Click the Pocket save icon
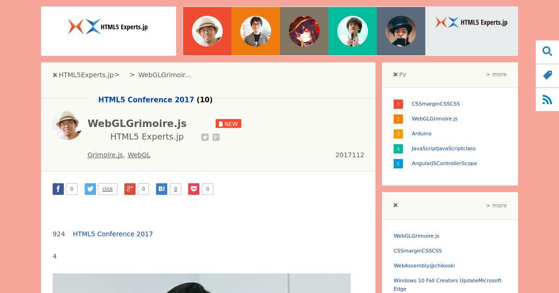This screenshot has width=559, height=293. pos(194,189)
